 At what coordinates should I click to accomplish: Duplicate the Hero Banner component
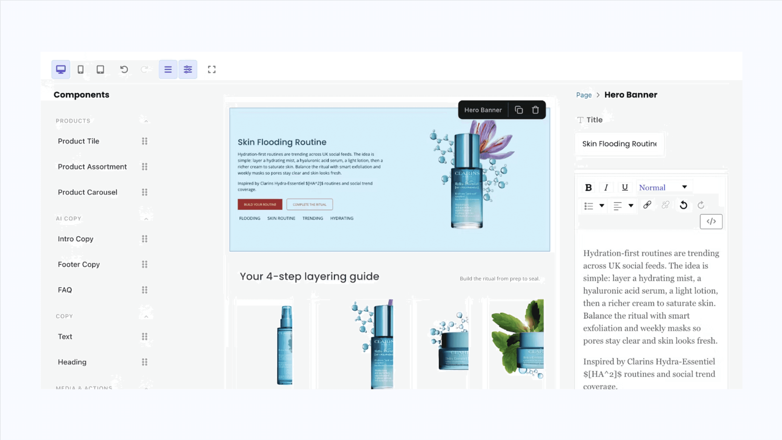pos(519,110)
